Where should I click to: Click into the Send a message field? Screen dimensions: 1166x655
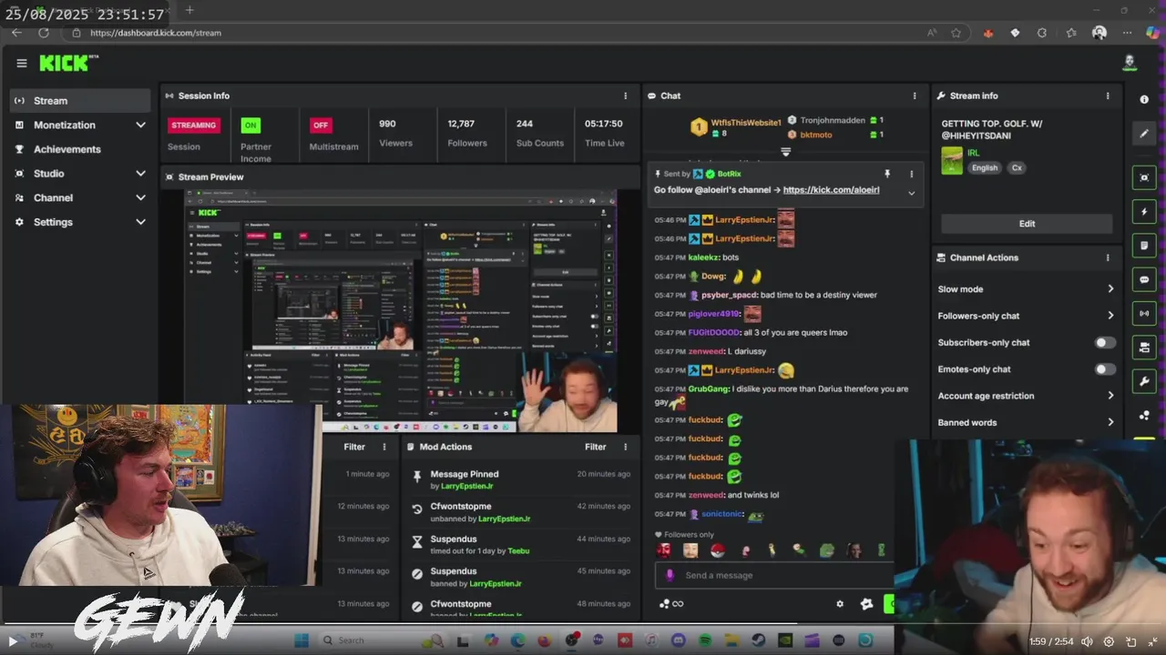[x=774, y=575]
